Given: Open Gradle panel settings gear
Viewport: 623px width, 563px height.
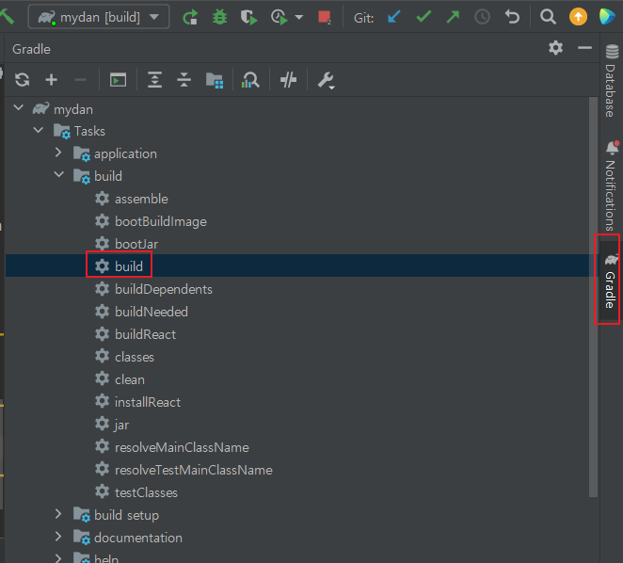Looking at the screenshot, I should click(x=555, y=48).
